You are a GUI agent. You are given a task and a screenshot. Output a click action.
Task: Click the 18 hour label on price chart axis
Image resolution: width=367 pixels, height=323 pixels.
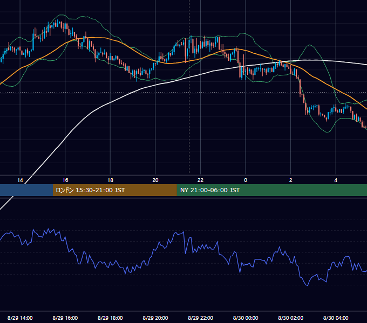pos(110,180)
